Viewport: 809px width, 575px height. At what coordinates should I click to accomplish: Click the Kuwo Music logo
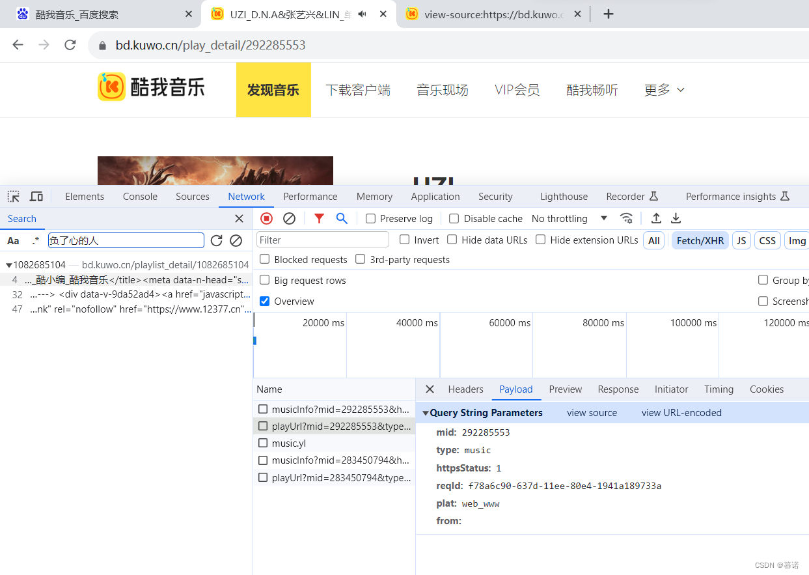pos(151,87)
